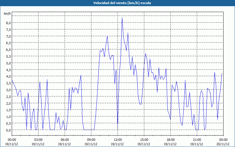The width and height of the screenshot is (235, 147).
Task: Click the 'km/h' unit label above y-axis
Action: pyautogui.click(x=7, y=14)
